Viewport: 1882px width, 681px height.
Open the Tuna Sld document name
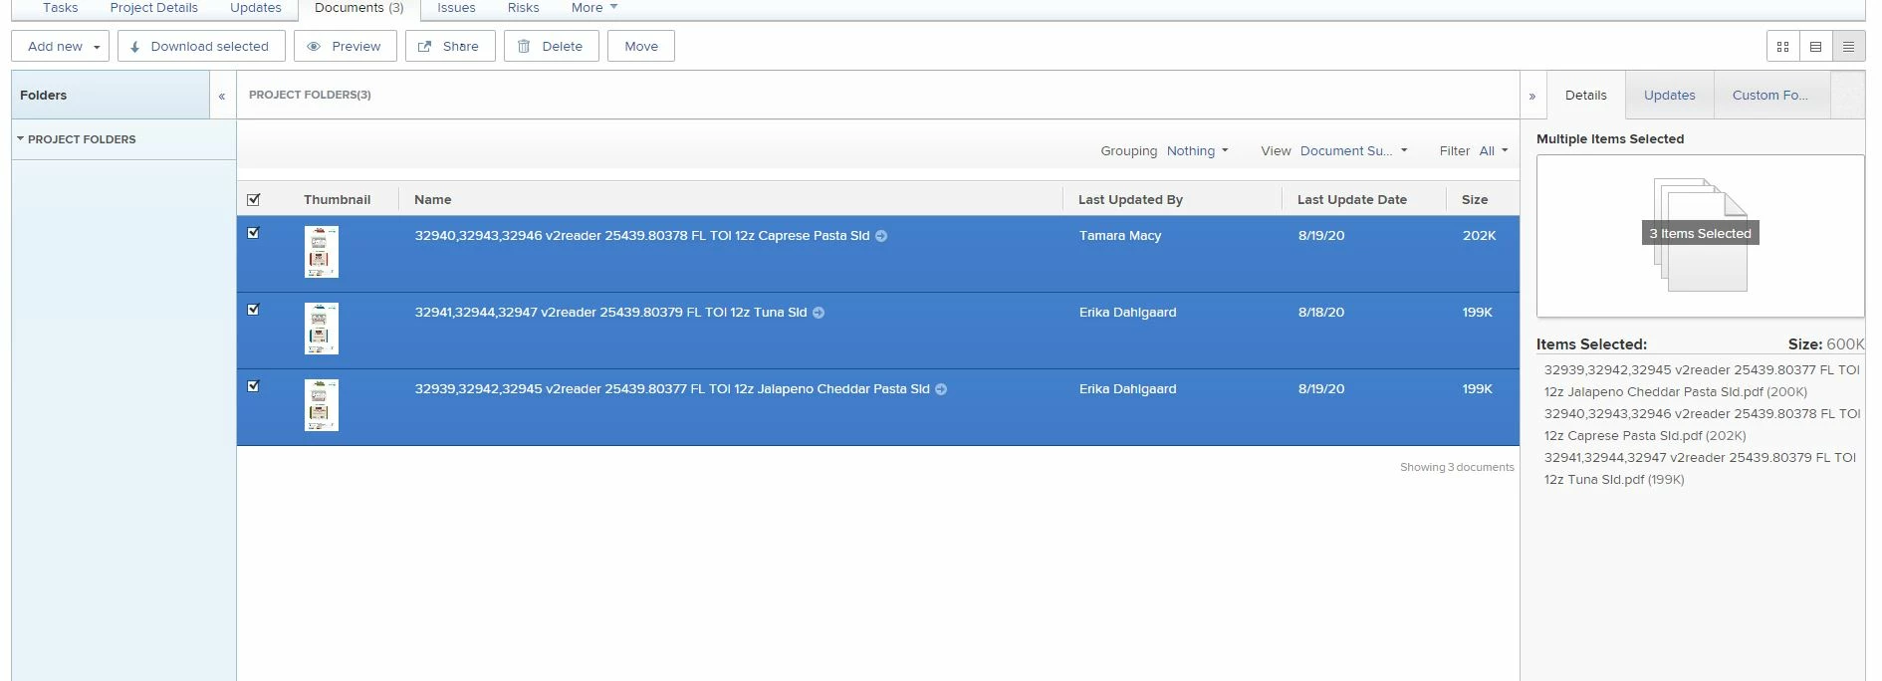click(610, 313)
